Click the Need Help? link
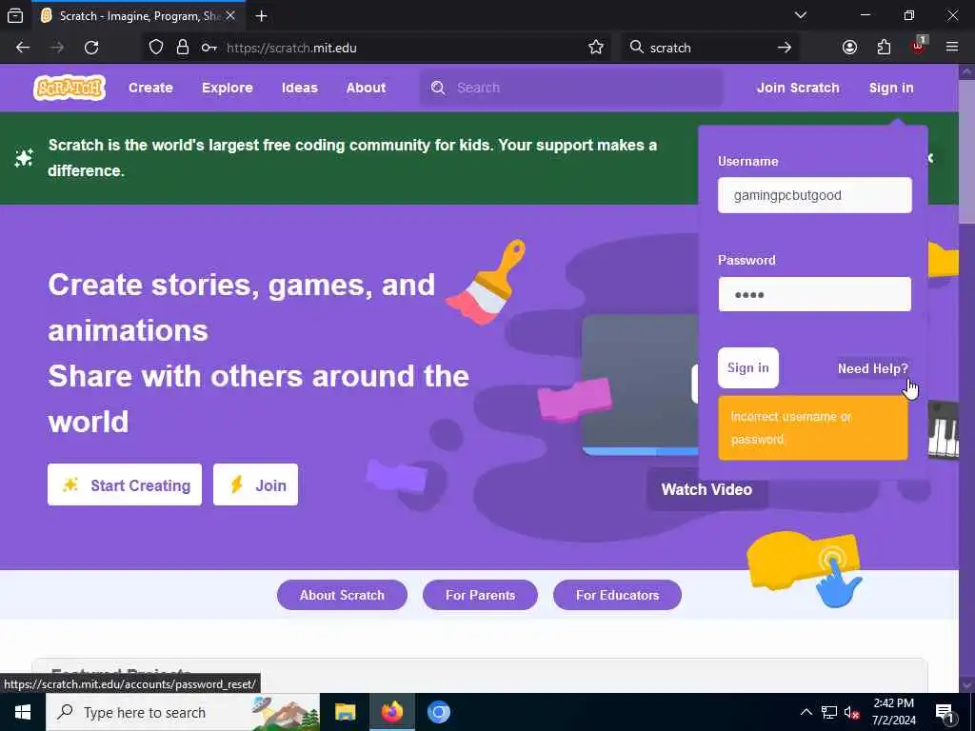The image size is (975, 731). tap(872, 368)
